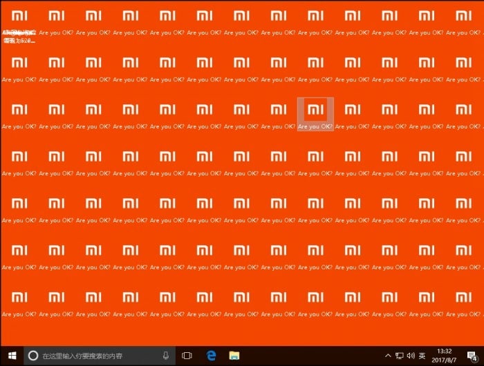Click the volume speaker tray icon
The image size is (484, 366).
pyautogui.click(x=411, y=356)
